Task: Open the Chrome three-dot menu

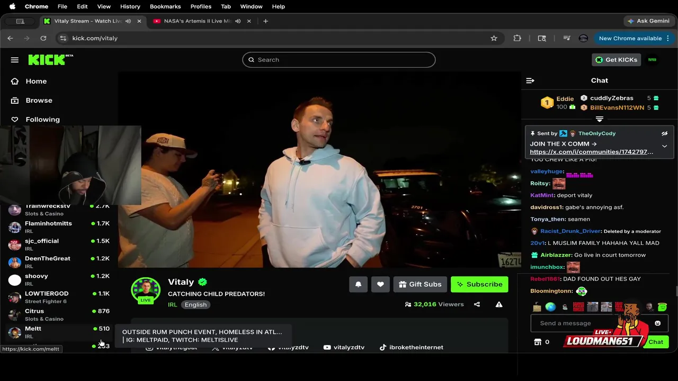Action: point(668,38)
